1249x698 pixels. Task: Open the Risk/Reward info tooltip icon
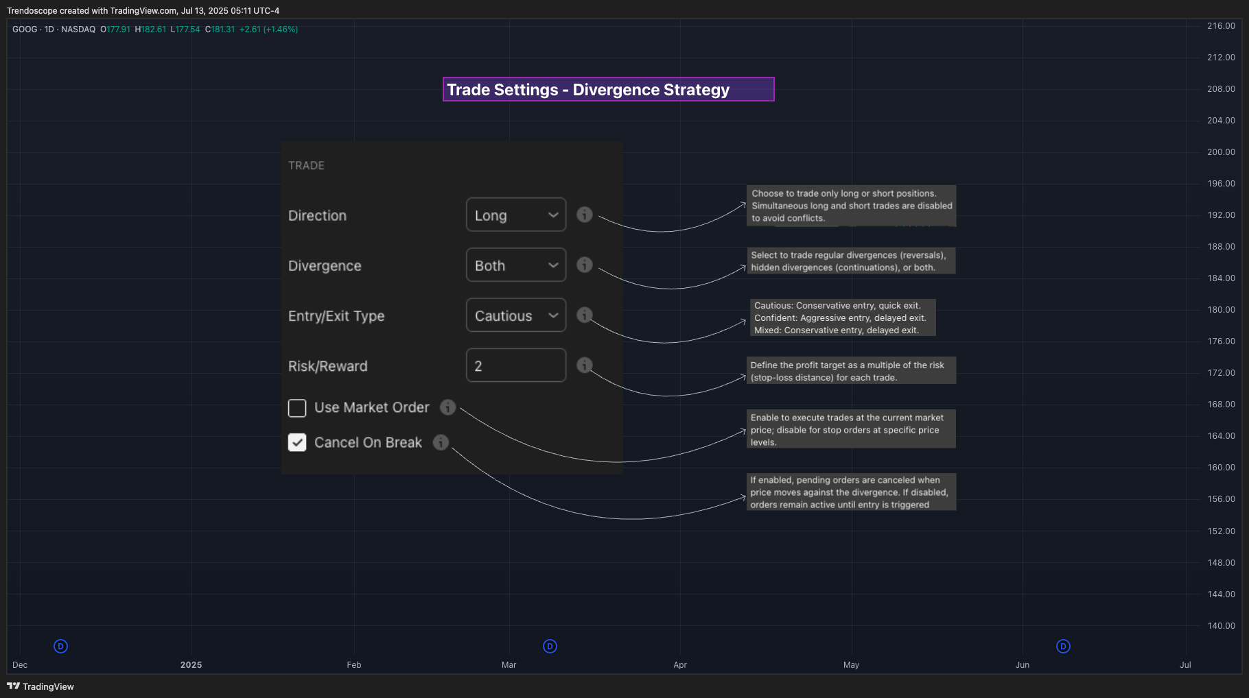point(584,365)
